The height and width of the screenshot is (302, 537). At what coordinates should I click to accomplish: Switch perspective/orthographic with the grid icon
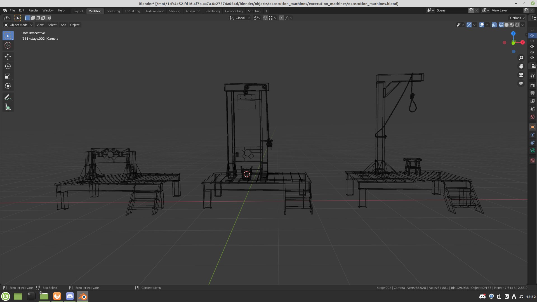[x=521, y=84]
